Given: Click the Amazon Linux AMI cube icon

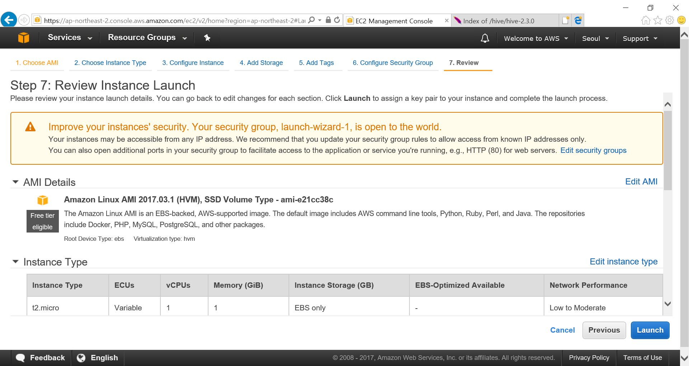Looking at the screenshot, I should coord(43,200).
